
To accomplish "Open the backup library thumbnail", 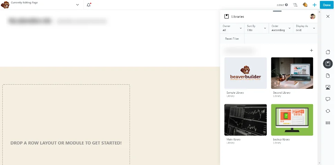I will click(292, 120).
